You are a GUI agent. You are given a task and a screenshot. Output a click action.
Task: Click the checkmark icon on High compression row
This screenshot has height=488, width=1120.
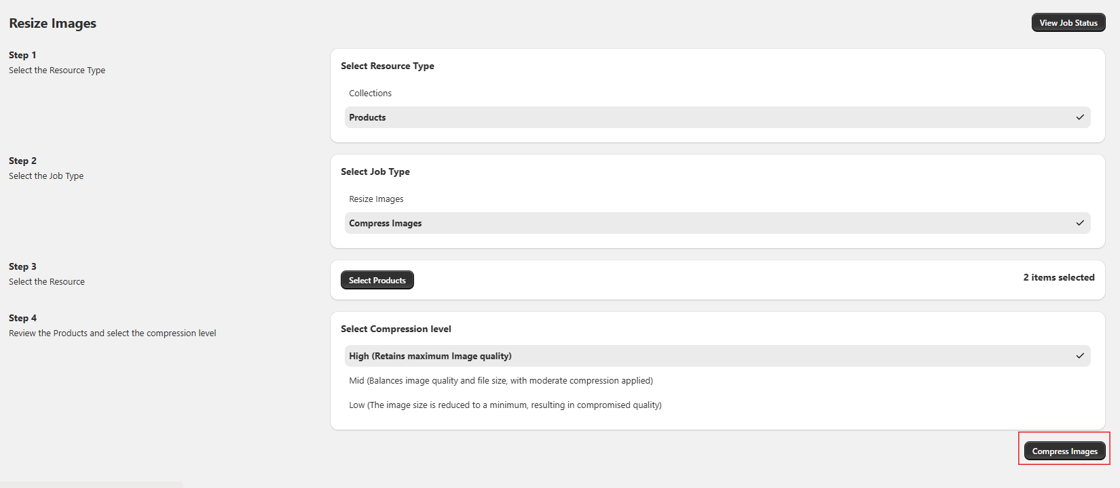point(1080,356)
